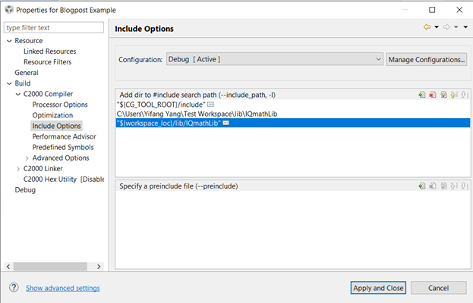Click the Back navigation arrow icon
This screenshot has width=473, height=303.
pyautogui.click(x=427, y=27)
